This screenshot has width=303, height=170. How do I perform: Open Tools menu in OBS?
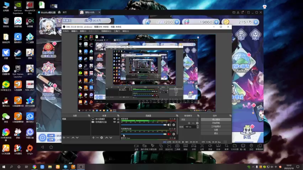117,31
